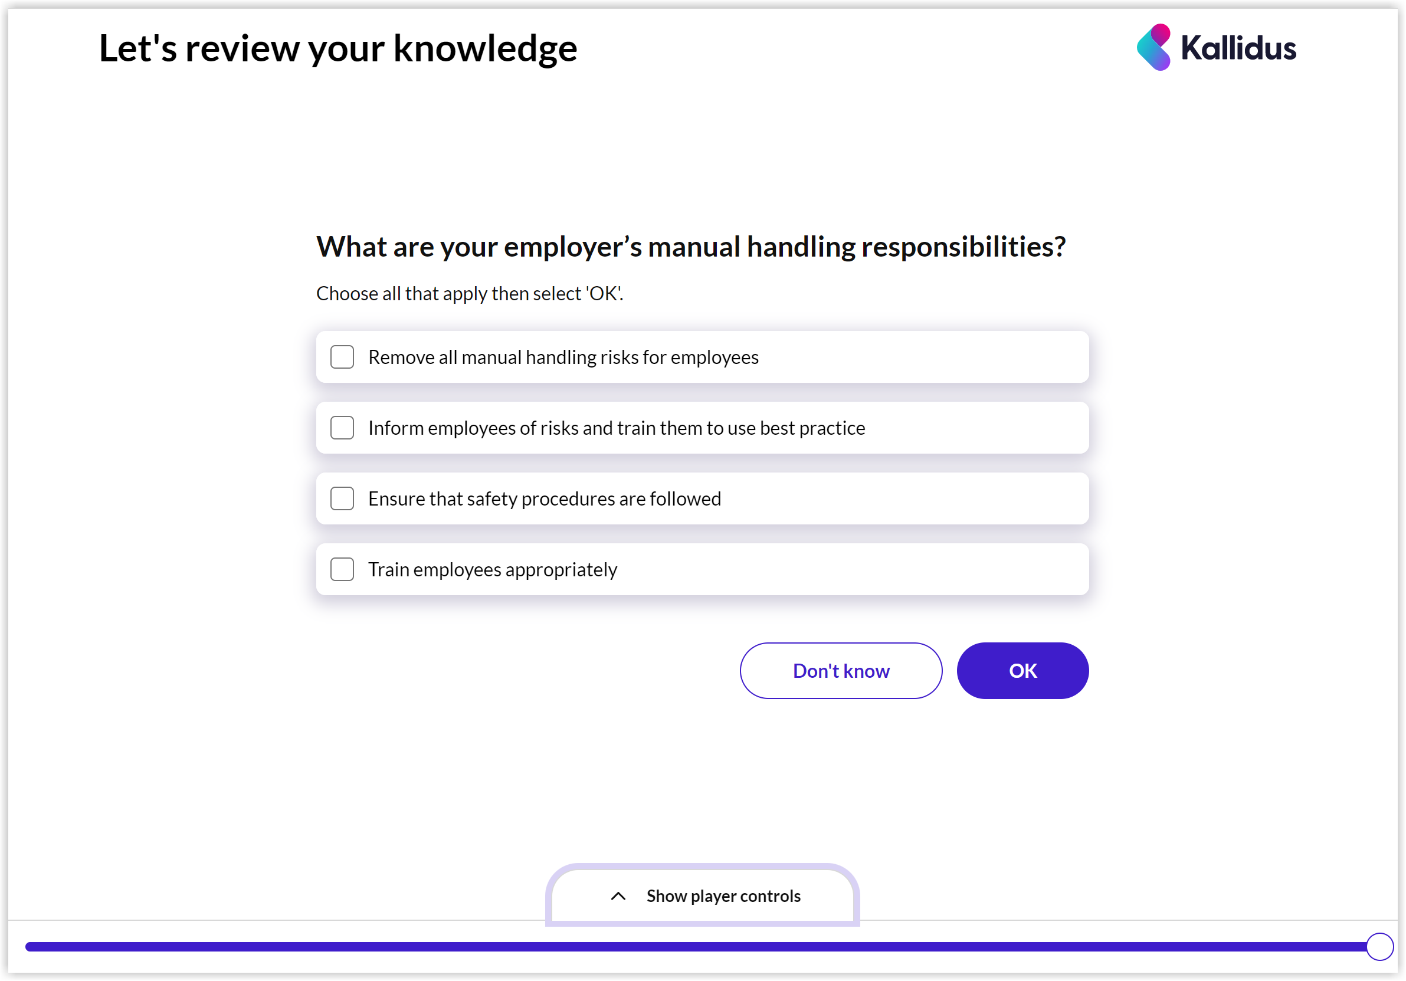Select the 'Train employees appropriately' answer text
The width and height of the screenshot is (1406, 981).
coord(492,569)
